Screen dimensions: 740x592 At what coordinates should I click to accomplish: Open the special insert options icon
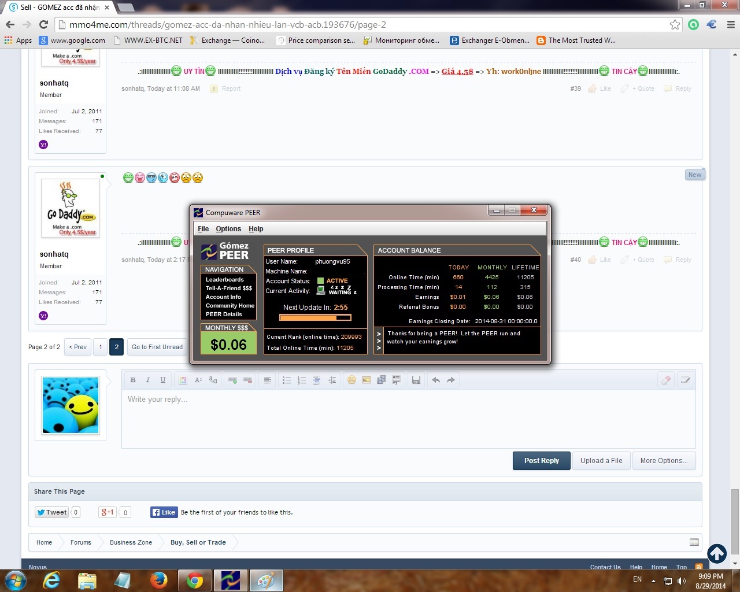(397, 380)
